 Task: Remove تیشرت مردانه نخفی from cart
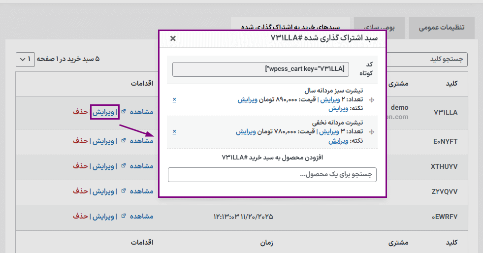[x=174, y=131]
